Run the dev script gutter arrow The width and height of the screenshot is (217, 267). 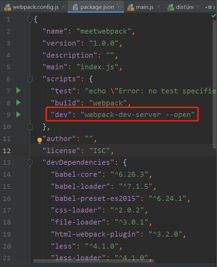coord(18,115)
